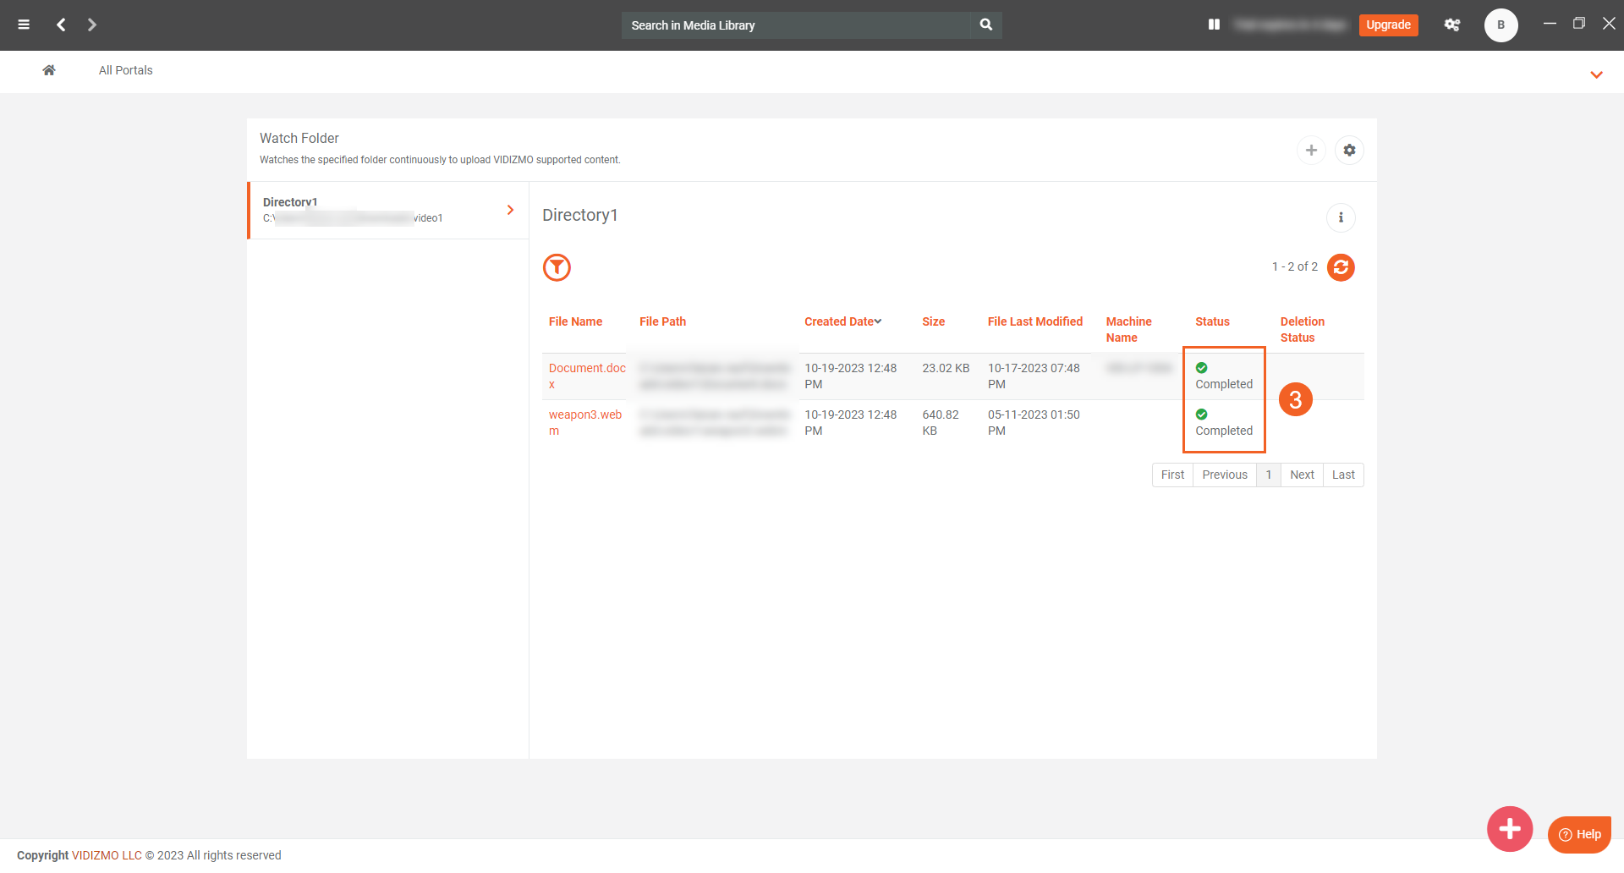Open watch folder settings gear
Screen dimensions: 1624x873
[1349, 150]
